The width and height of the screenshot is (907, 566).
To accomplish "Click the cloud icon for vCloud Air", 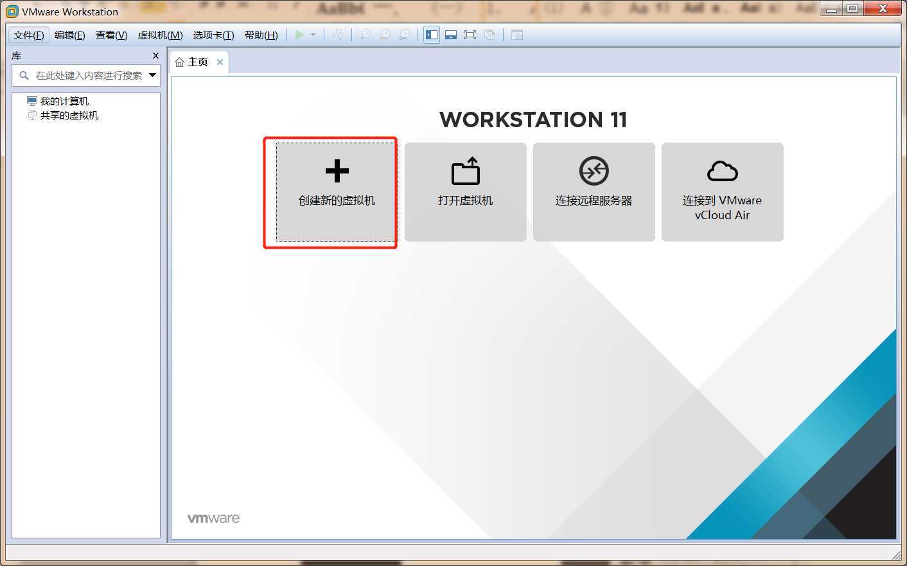I will coord(723,172).
